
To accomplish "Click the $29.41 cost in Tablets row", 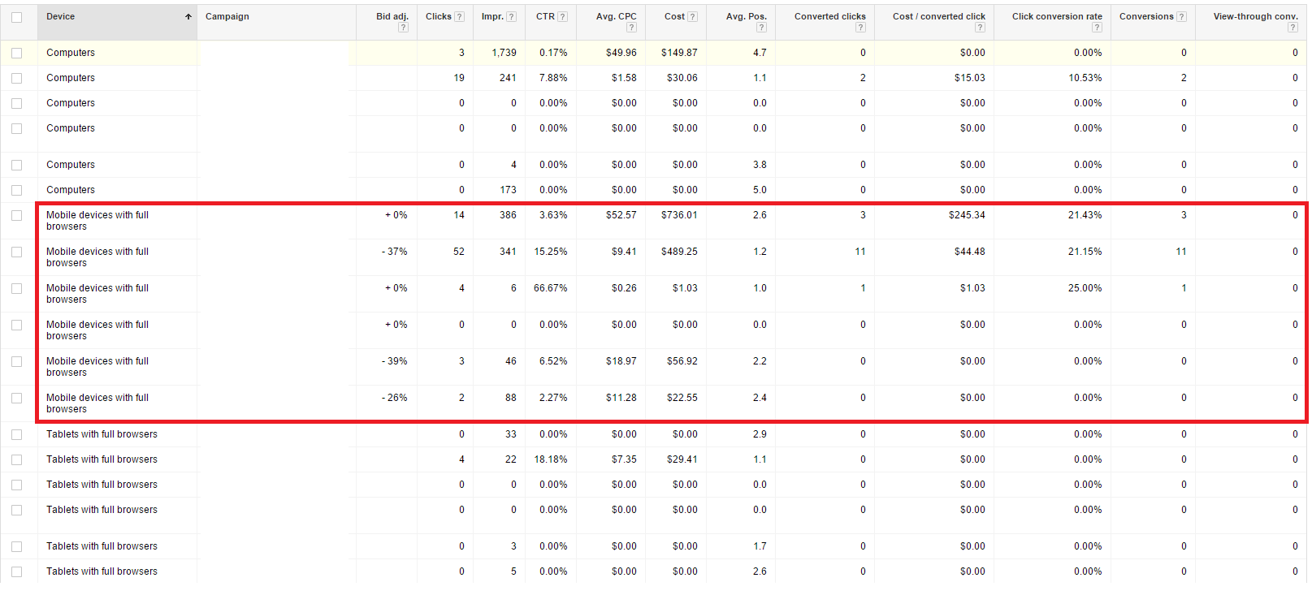I will click(682, 459).
